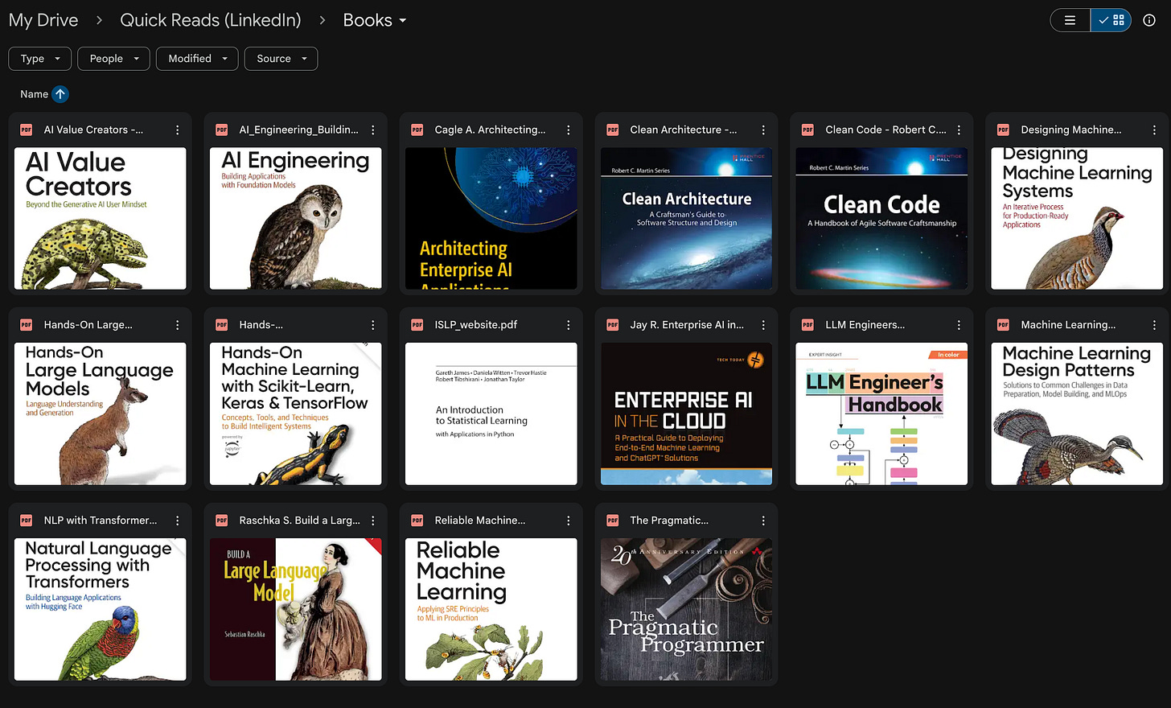1171x708 pixels.
Task: Select file name 'NLP with Transformer...'
Action: [101, 521]
